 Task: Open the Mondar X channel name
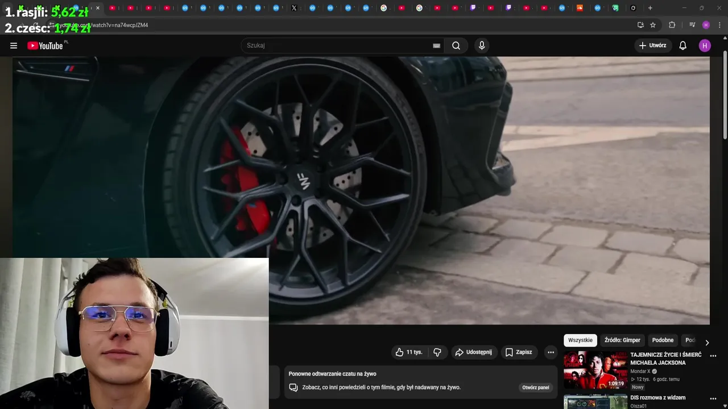click(640, 372)
